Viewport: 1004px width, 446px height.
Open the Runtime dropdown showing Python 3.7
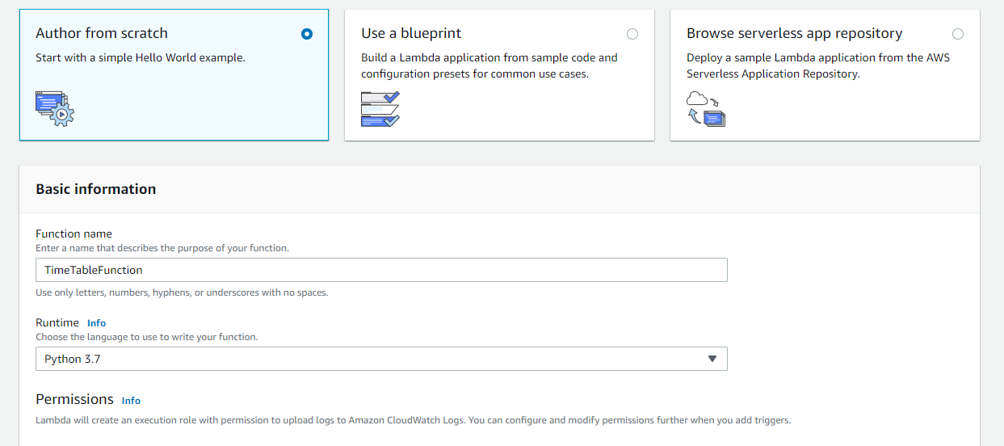click(x=372, y=359)
